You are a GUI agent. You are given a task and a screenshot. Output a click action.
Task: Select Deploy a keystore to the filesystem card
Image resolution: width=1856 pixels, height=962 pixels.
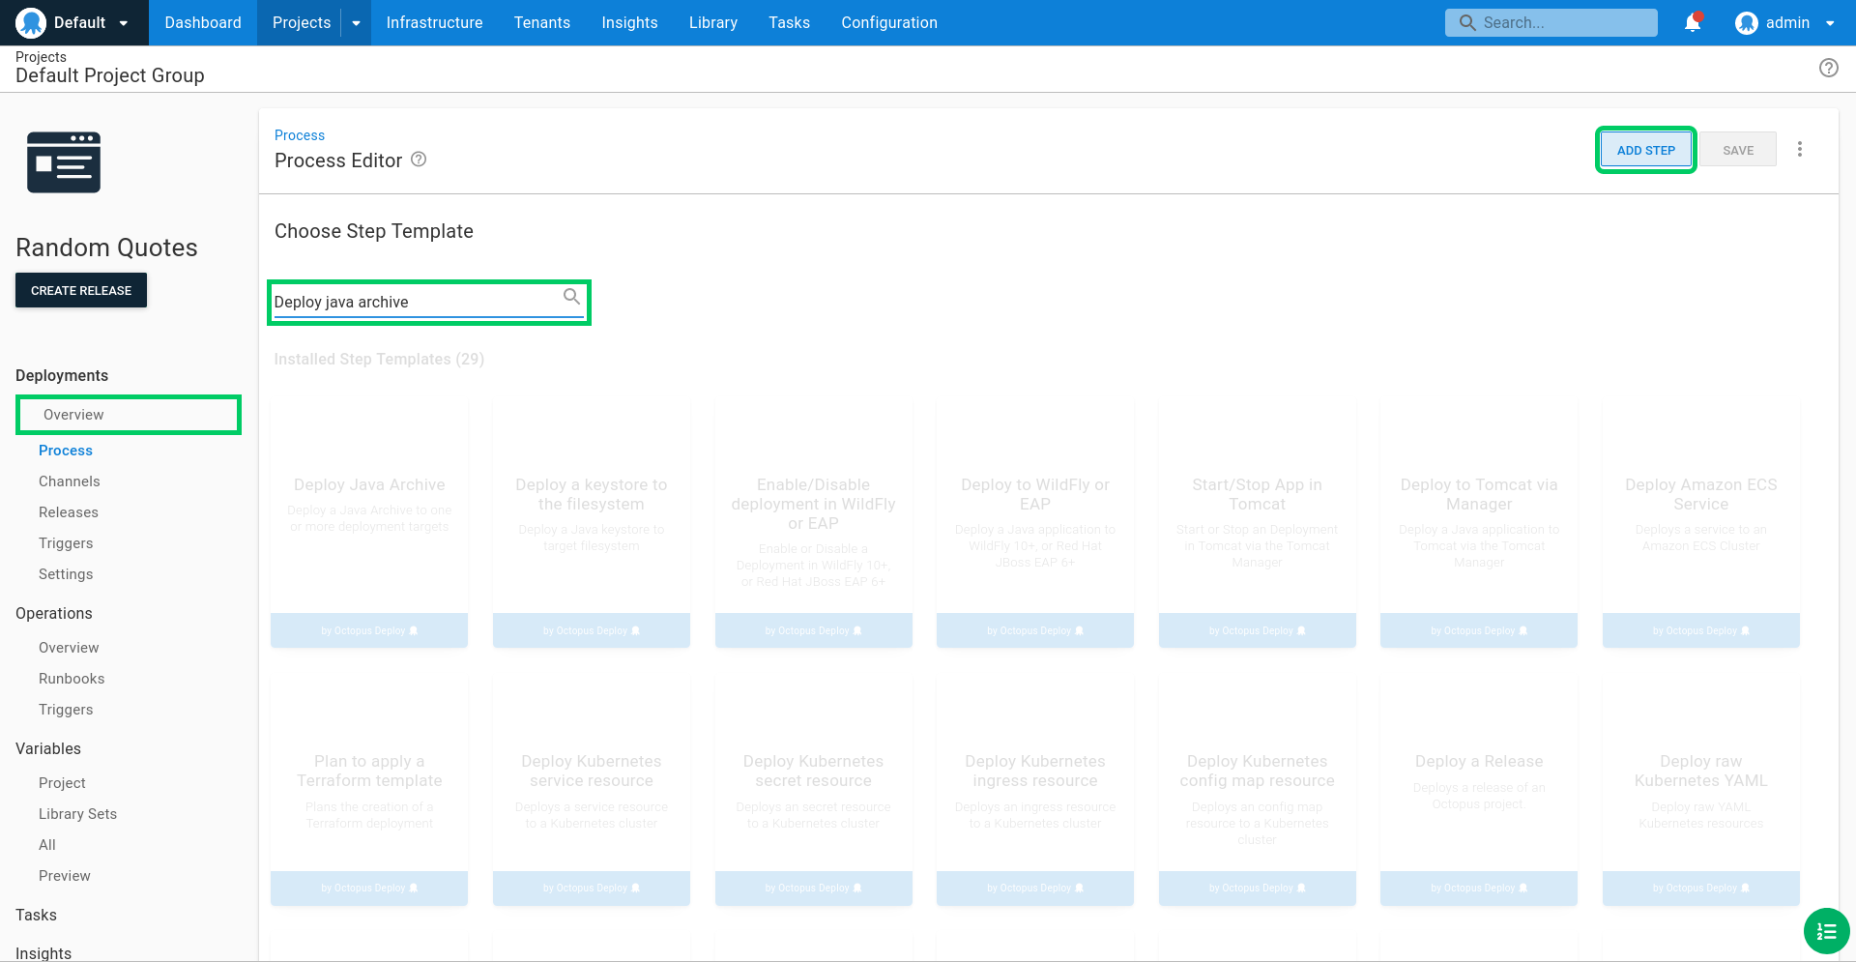click(x=592, y=524)
